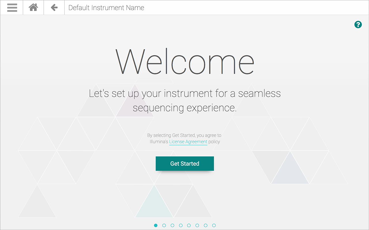
Task: Open the License Agreement link
Action: point(188,142)
